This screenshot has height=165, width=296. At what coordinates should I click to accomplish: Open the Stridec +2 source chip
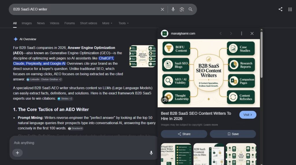65,99
